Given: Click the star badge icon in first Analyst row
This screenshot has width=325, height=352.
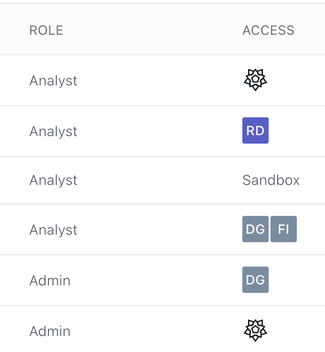Looking at the screenshot, I should [x=255, y=80].
